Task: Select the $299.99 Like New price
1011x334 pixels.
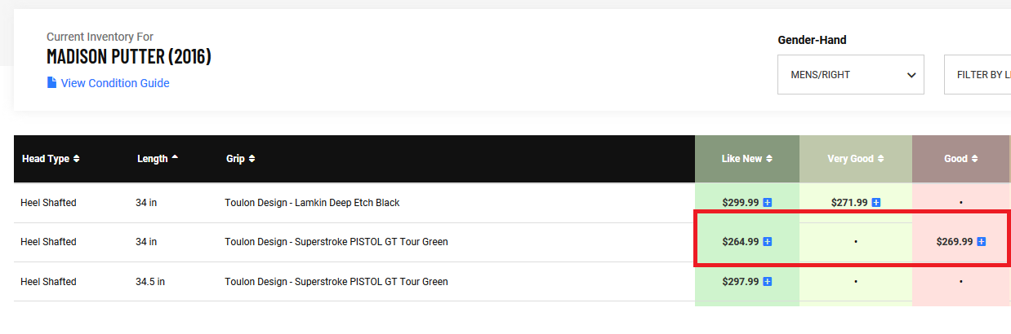Action: pos(740,203)
